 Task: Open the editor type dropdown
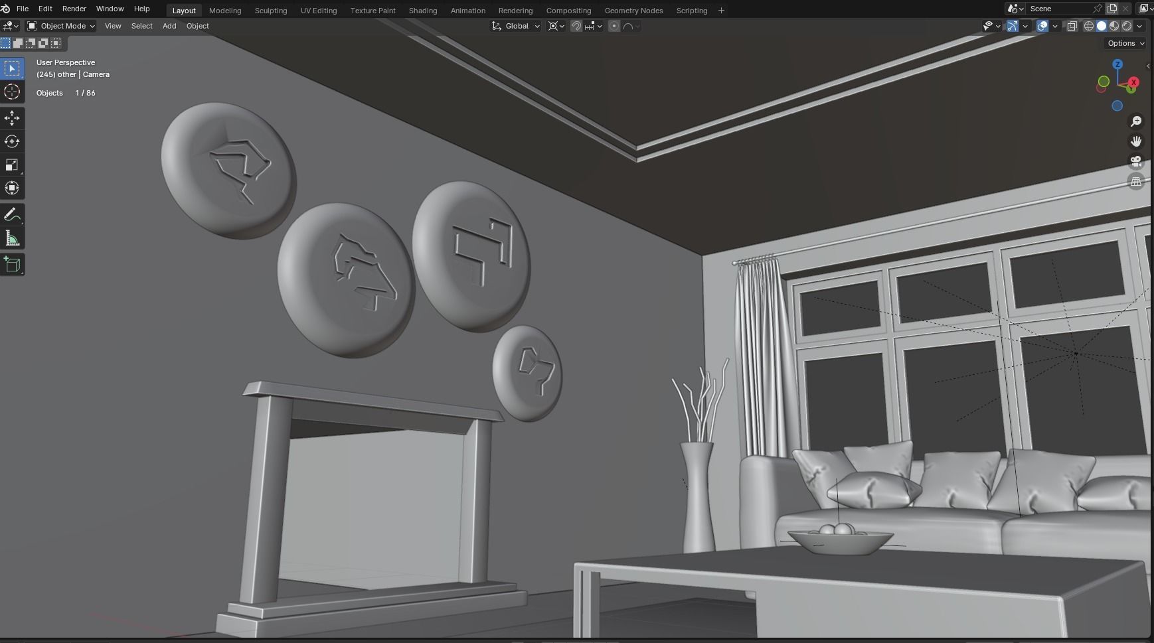(x=11, y=26)
